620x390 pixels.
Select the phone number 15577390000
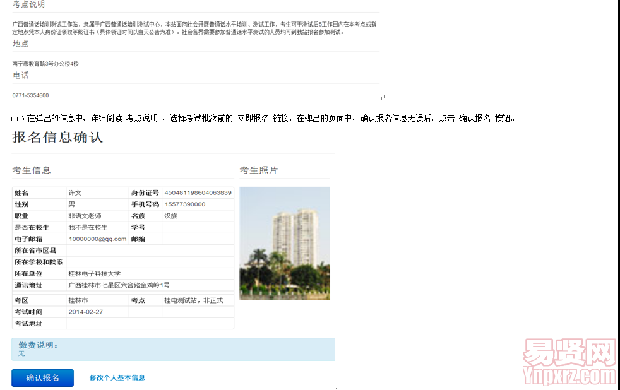pyautogui.click(x=185, y=204)
